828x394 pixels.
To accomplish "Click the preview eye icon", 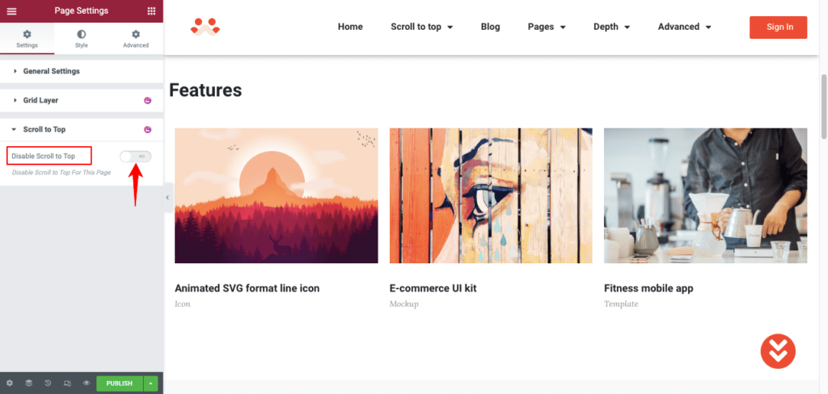I will (86, 384).
